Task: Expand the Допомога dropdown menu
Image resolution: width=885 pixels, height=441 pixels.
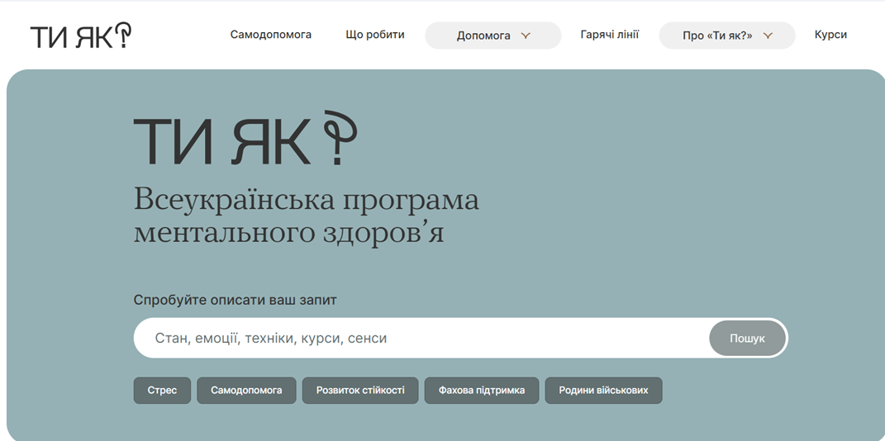Action: tap(492, 36)
